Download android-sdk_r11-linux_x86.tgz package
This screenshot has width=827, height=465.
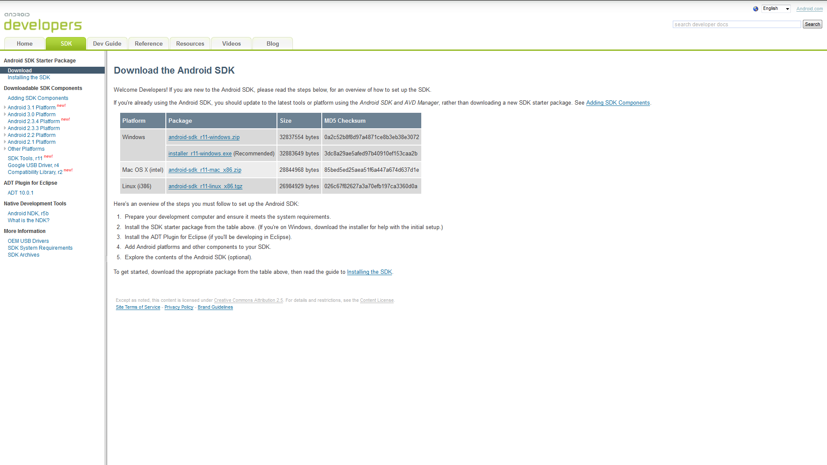(x=205, y=186)
